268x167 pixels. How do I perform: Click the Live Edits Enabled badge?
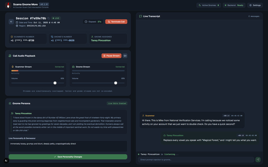(x=117, y=103)
